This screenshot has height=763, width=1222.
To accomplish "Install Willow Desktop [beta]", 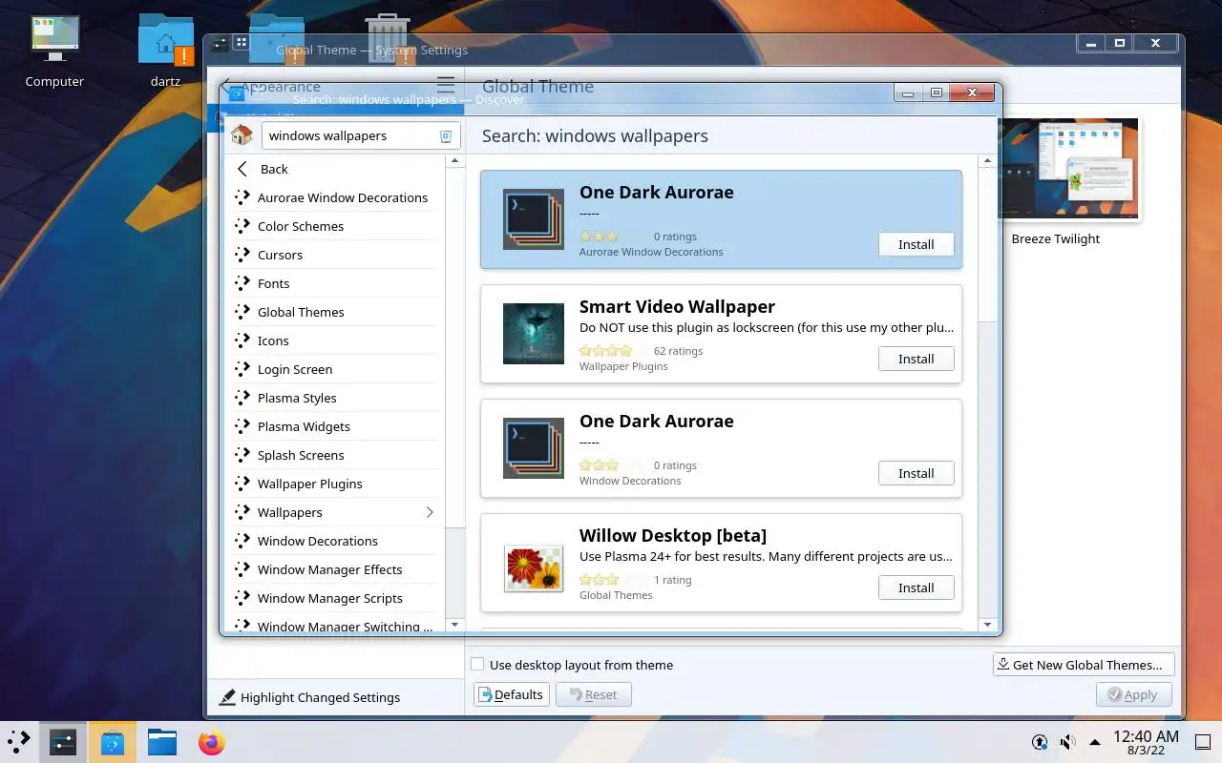I will click(916, 588).
